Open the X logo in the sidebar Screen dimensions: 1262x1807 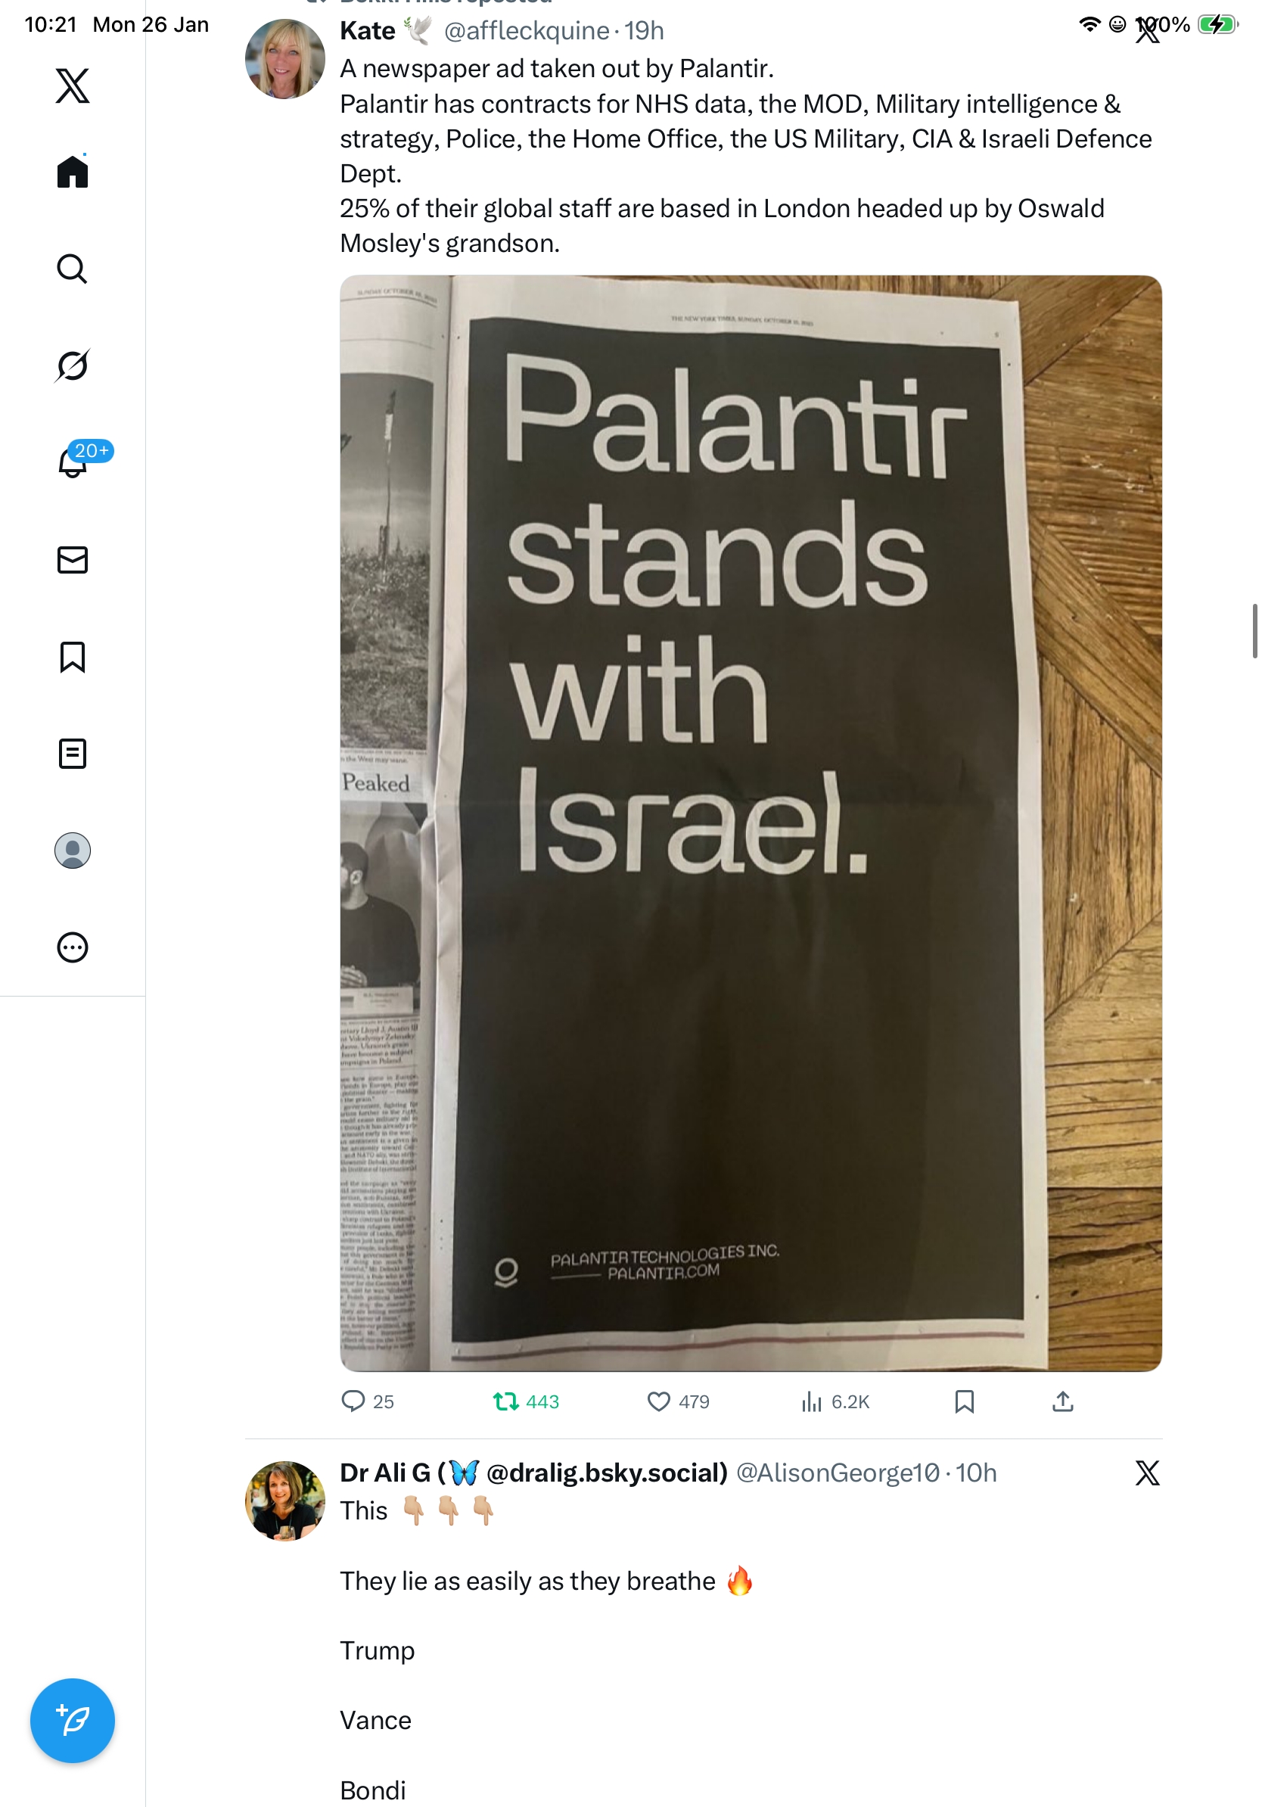click(73, 86)
